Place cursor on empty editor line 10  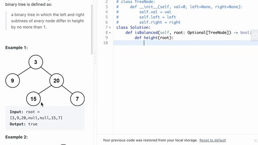(x=185, y=43)
